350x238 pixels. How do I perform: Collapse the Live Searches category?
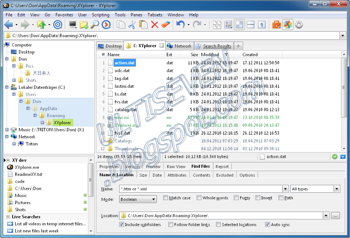tap(8, 217)
